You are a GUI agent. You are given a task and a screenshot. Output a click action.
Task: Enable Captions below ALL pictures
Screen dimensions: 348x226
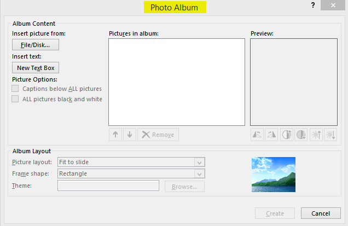click(15, 89)
